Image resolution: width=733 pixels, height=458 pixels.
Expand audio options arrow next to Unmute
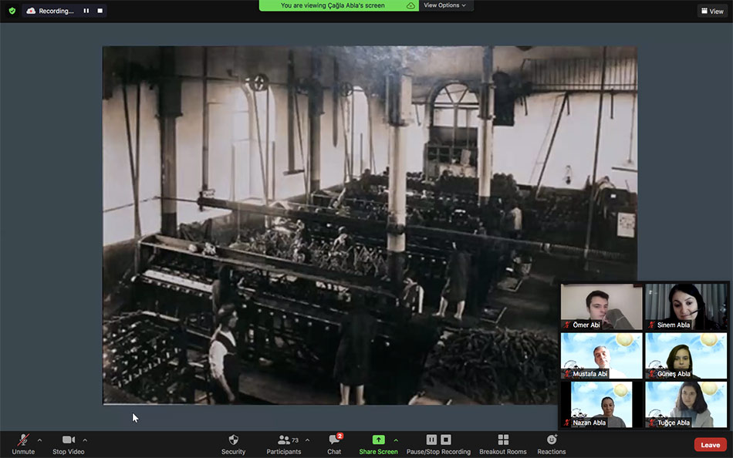(39, 439)
